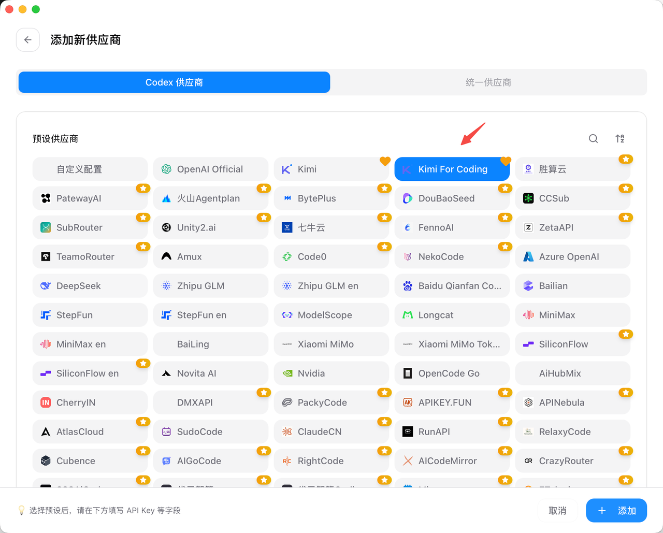Choose the BytePlus provider preset
The height and width of the screenshot is (533, 663).
[x=331, y=198]
